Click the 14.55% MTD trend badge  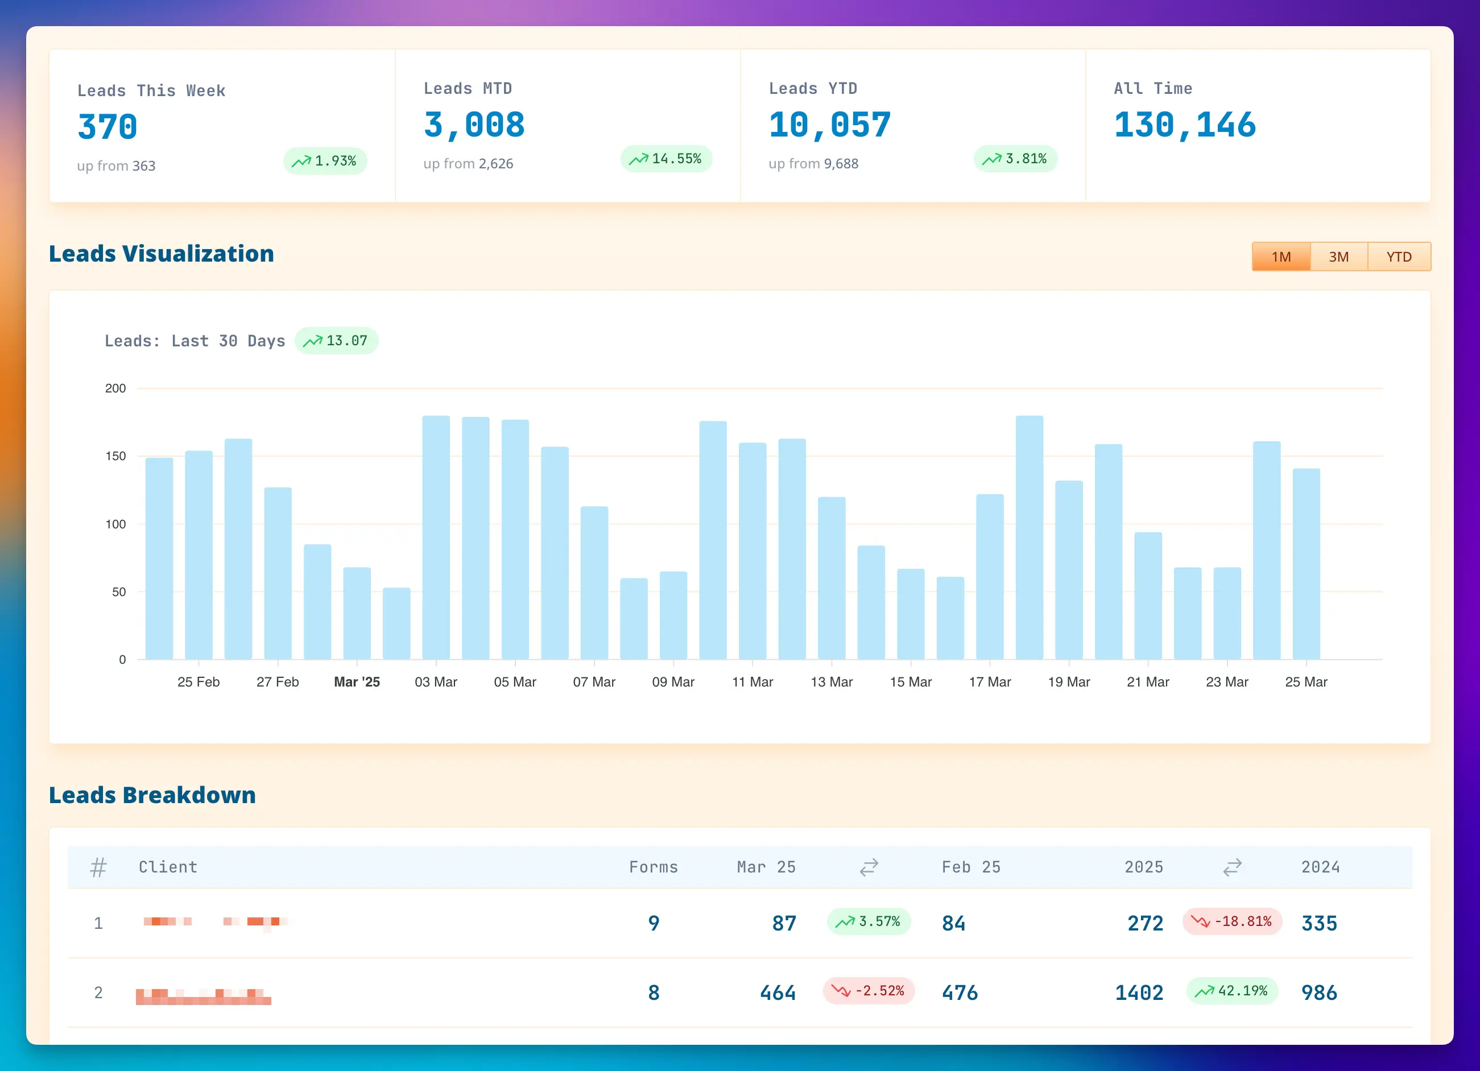pyautogui.click(x=665, y=159)
